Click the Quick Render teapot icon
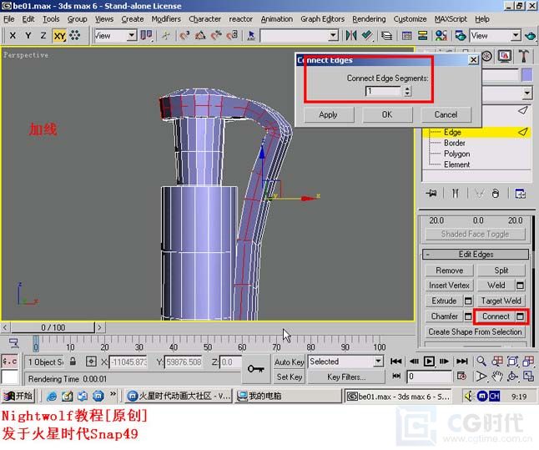Viewport: 539px width, 450px height. click(531, 35)
